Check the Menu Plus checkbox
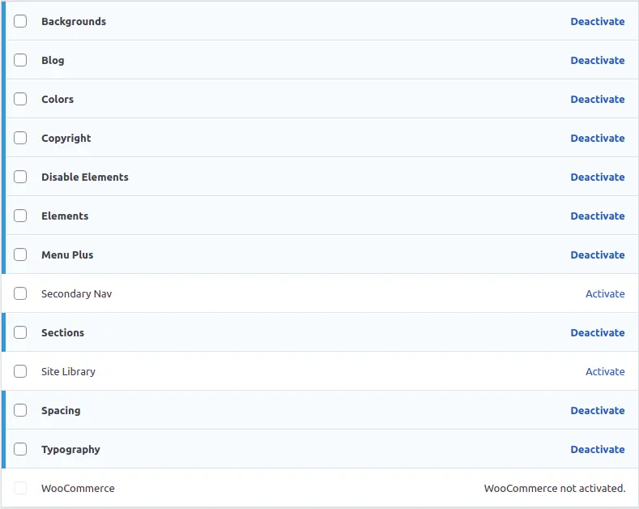This screenshot has width=639, height=509. [20, 254]
